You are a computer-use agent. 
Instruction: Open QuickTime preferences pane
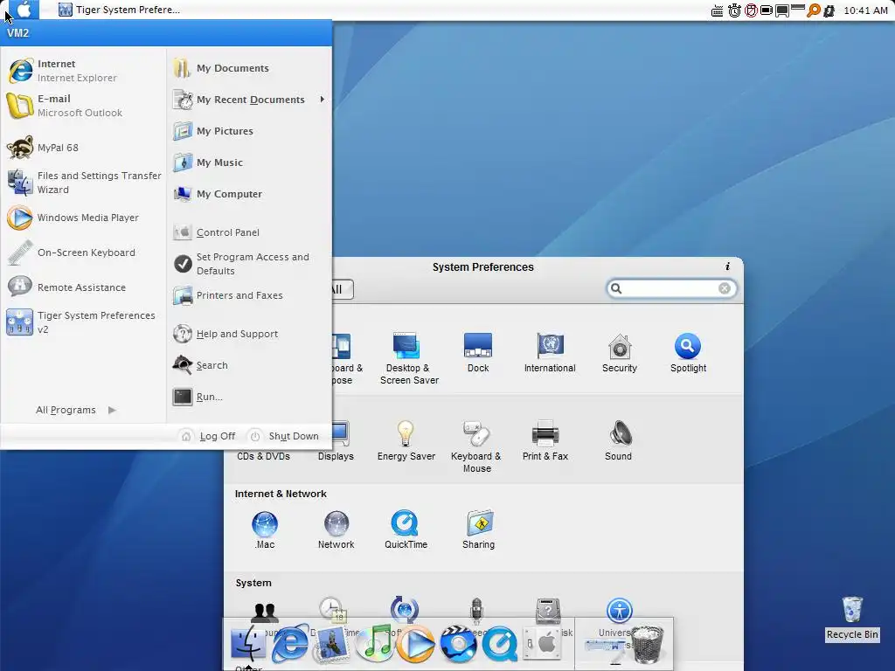coord(406,529)
